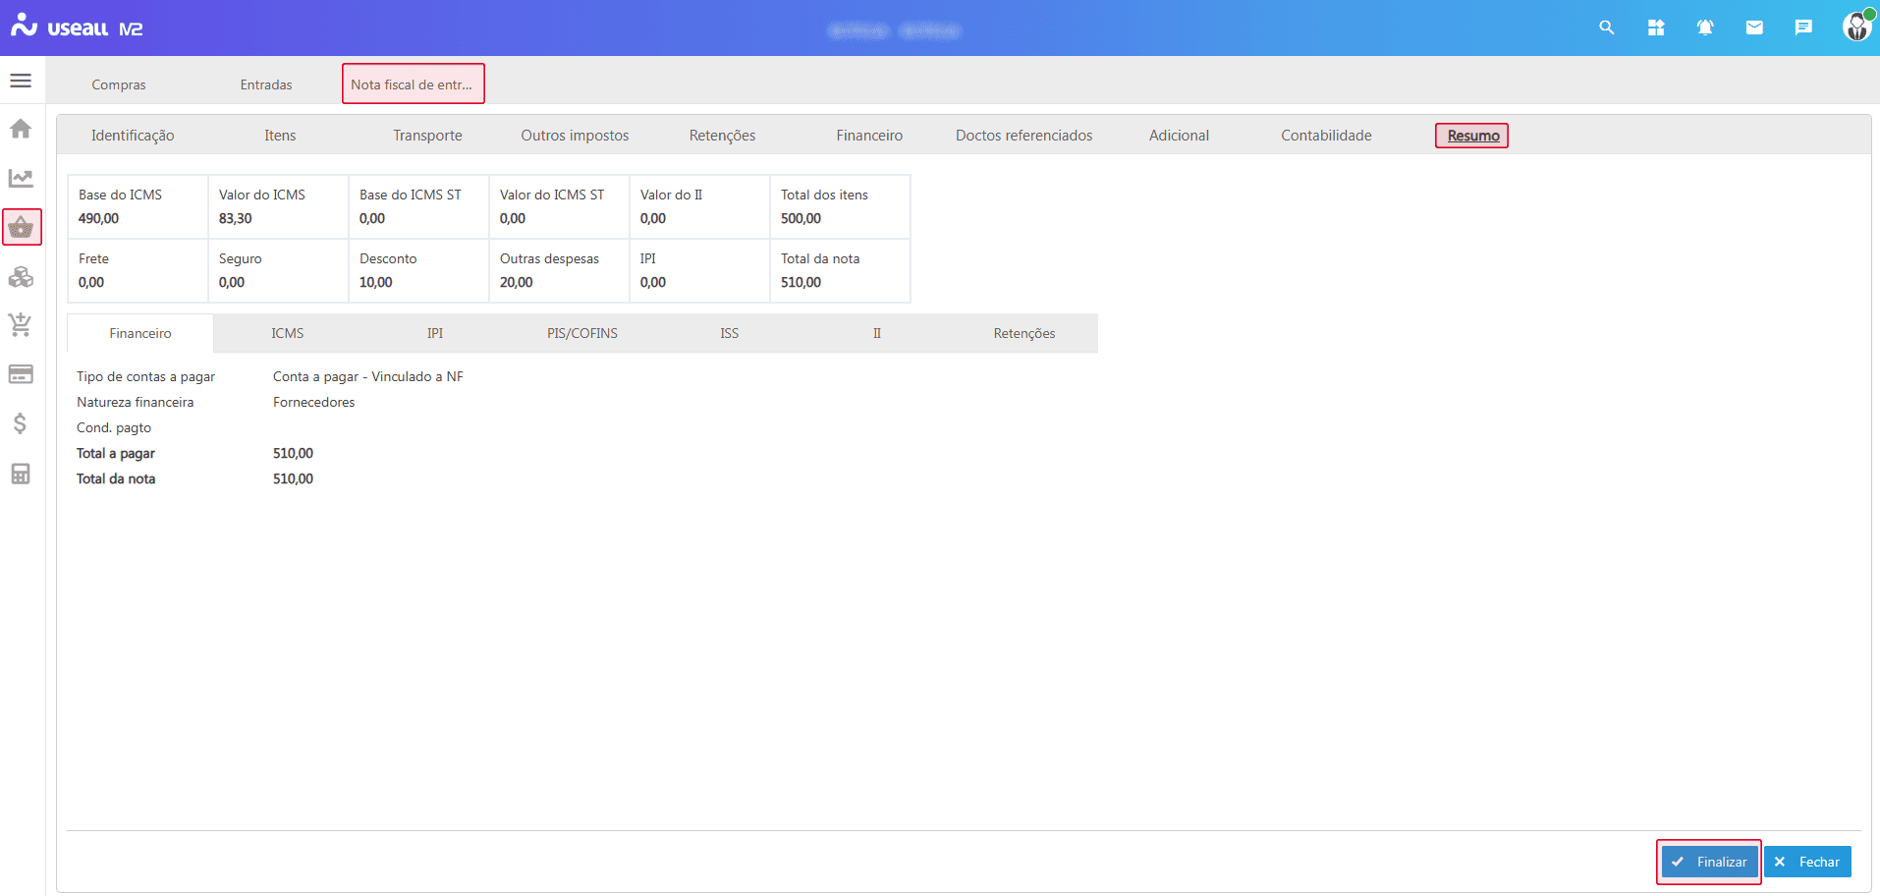1880x896 pixels.
Task: Go to the home icon in sidebar
Action: click(21, 129)
